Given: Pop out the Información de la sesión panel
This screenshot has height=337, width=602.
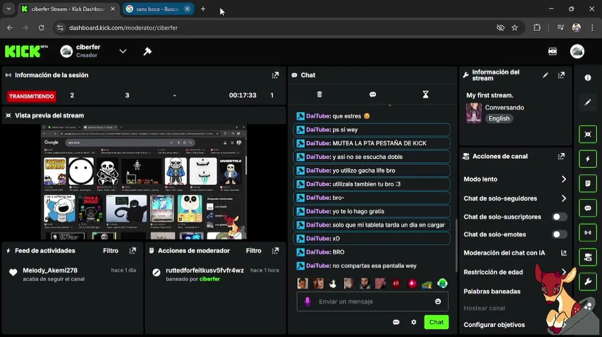Looking at the screenshot, I should click(x=275, y=75).
